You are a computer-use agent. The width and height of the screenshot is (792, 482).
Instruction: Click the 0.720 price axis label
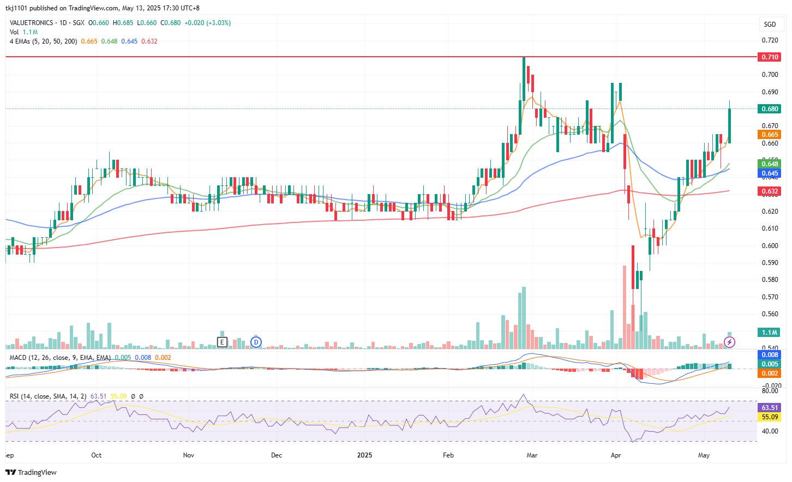(x=770, y=40)
